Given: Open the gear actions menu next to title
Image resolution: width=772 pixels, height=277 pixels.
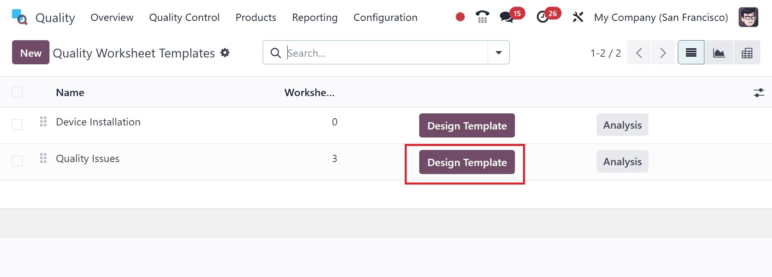Looking at the screenshot, I should [225, 53].
